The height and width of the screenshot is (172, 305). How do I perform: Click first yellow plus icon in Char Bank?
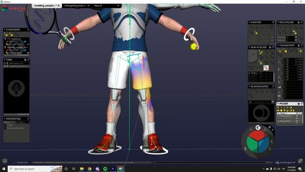(x=6, y=35)
